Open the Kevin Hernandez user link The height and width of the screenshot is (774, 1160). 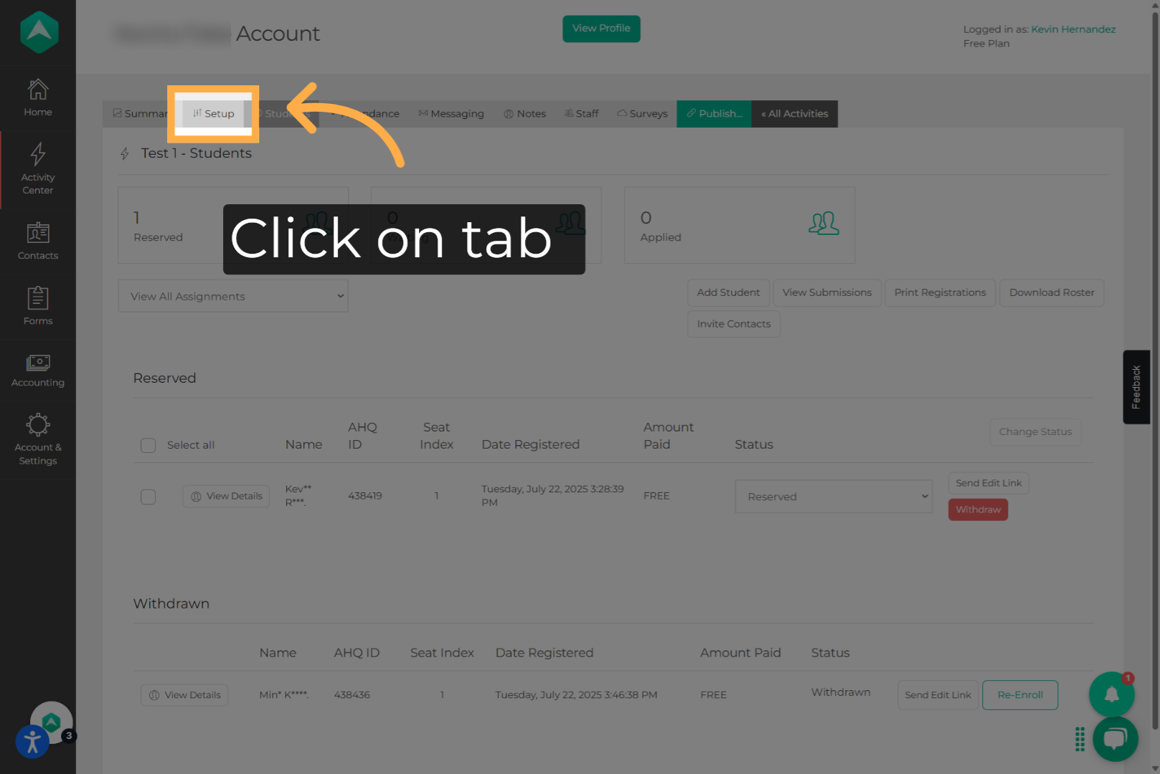1073,29
